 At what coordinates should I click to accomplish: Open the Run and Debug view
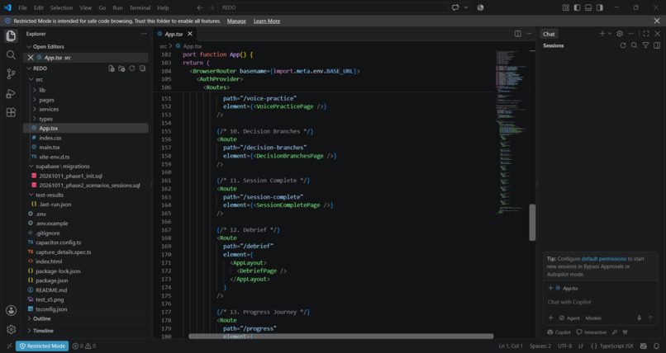coord(11,93)
